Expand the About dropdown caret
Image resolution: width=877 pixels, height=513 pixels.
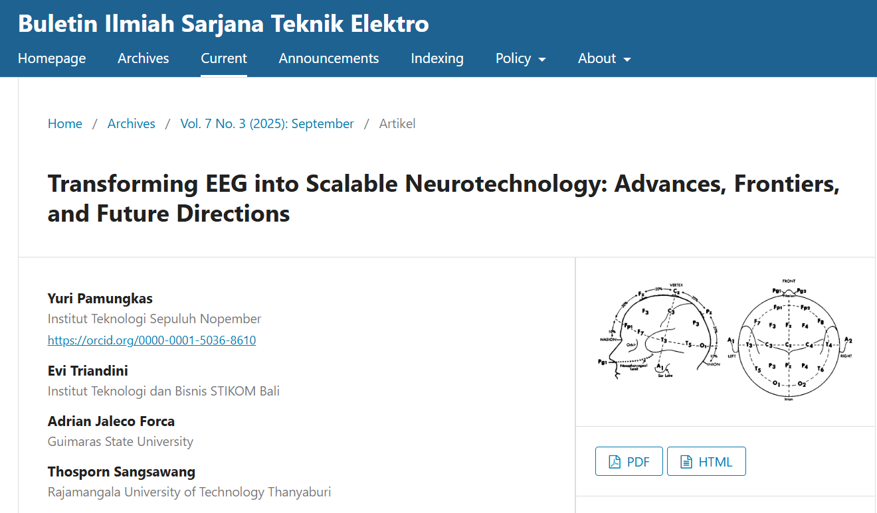point(627,59)
